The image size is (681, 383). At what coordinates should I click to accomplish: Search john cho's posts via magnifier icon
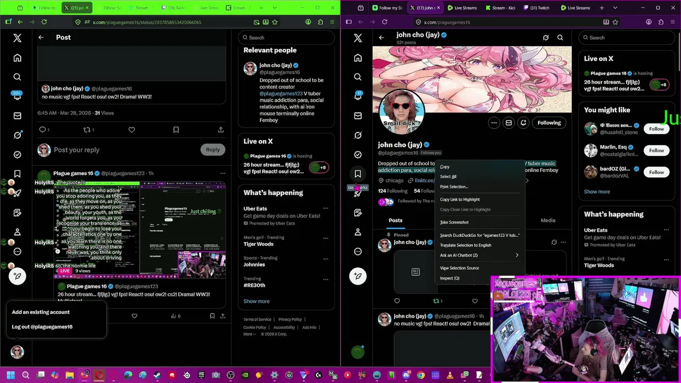(560, 38)
